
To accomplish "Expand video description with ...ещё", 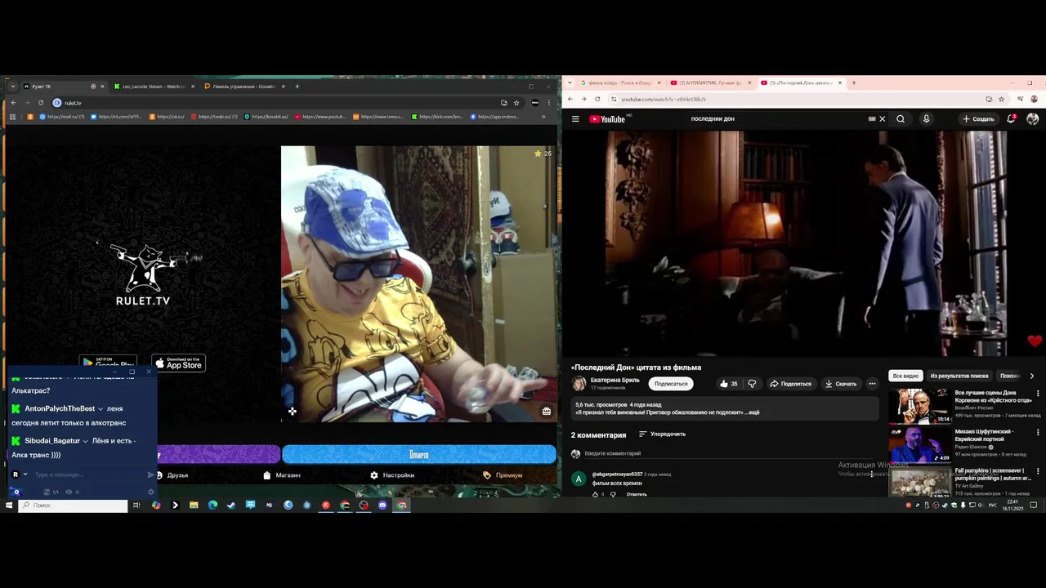I will pyautogui.click(x=752, y=412).
